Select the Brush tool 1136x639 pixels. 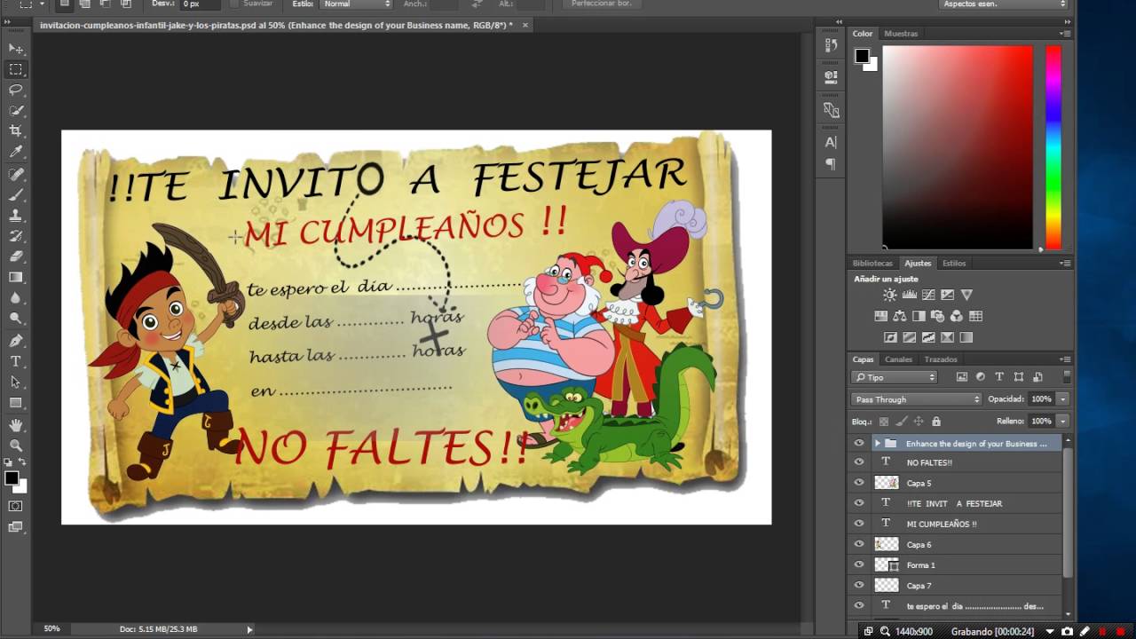[x=16, y=194]
